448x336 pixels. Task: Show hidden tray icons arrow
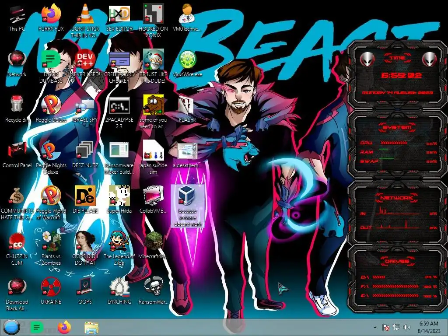pyautogui.click(x=375, y=327)
